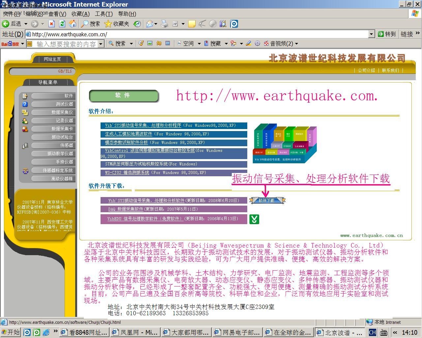Open the 公司介绍 link
Viewport: 422px width, 338px height.
[x=367, y=70]
